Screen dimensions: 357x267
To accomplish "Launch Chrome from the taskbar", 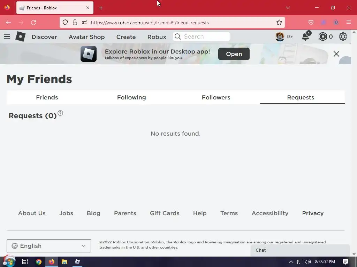I will (x=38, y=262).
